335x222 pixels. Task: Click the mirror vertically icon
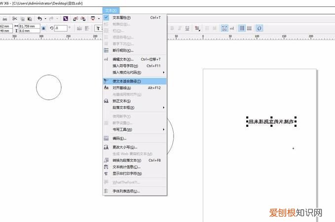[87, 28]
